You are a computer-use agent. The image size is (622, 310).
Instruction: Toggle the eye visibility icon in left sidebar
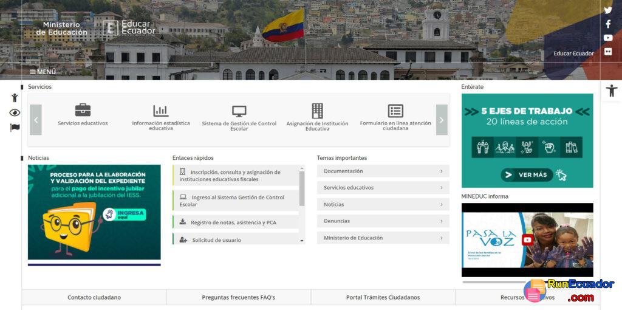click(15, 112)
